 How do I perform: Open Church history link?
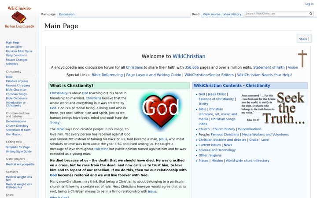click(x=224, y=129)
